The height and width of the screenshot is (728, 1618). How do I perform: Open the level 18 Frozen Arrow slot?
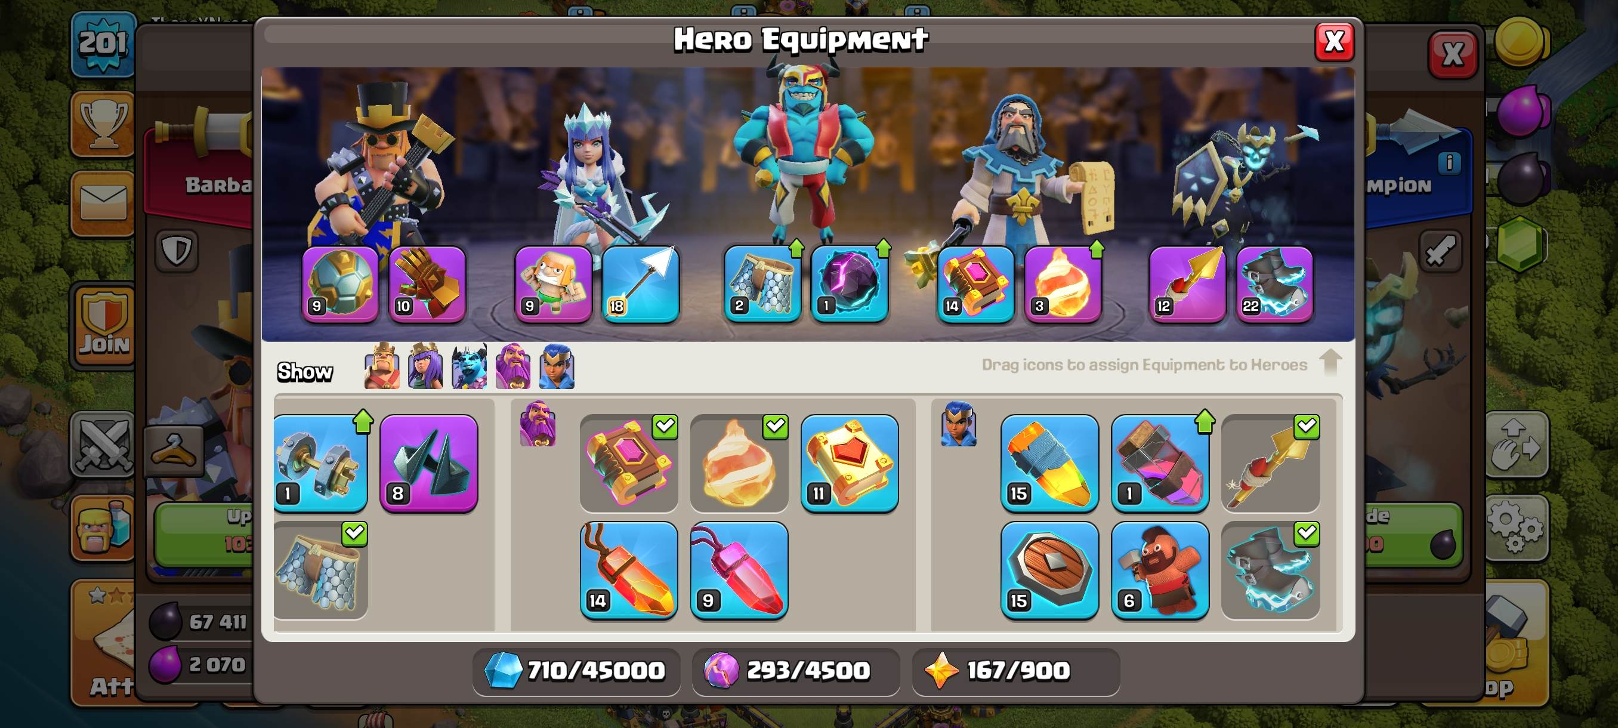[x=641, y=284]
